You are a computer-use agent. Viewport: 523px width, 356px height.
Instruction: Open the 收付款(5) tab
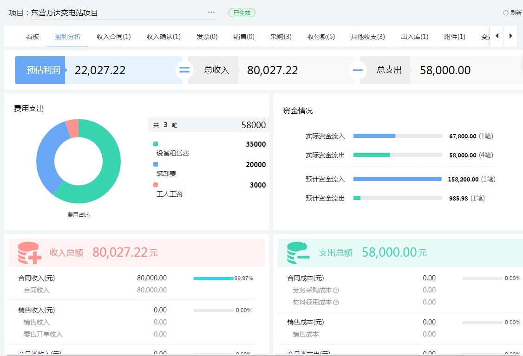(x=321, y=37)
